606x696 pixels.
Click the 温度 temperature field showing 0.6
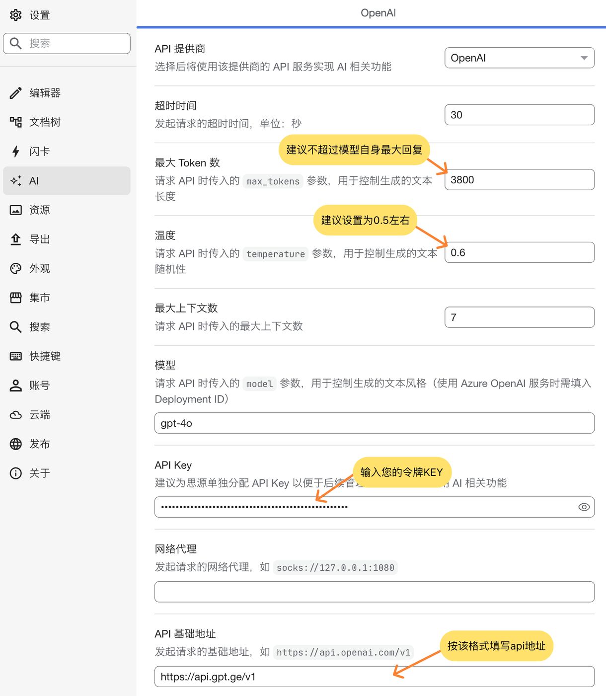[x=520, y=252]
